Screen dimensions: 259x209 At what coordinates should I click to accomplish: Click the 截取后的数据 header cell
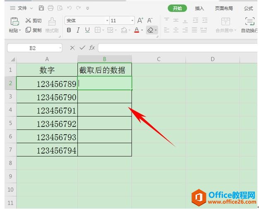(105, 70)
